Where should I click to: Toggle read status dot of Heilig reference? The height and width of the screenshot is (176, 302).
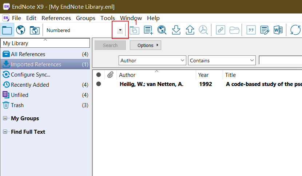click(x=99, y=84)
